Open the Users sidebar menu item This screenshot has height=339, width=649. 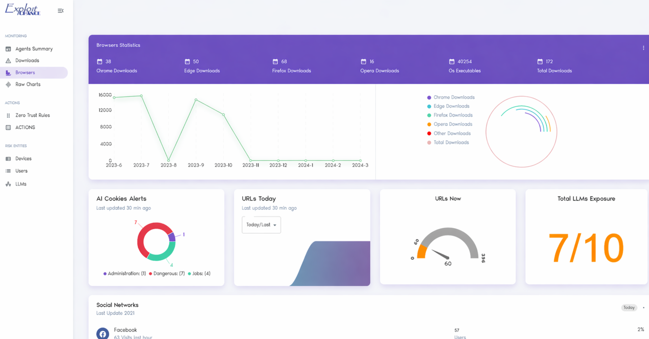point(21,171)
